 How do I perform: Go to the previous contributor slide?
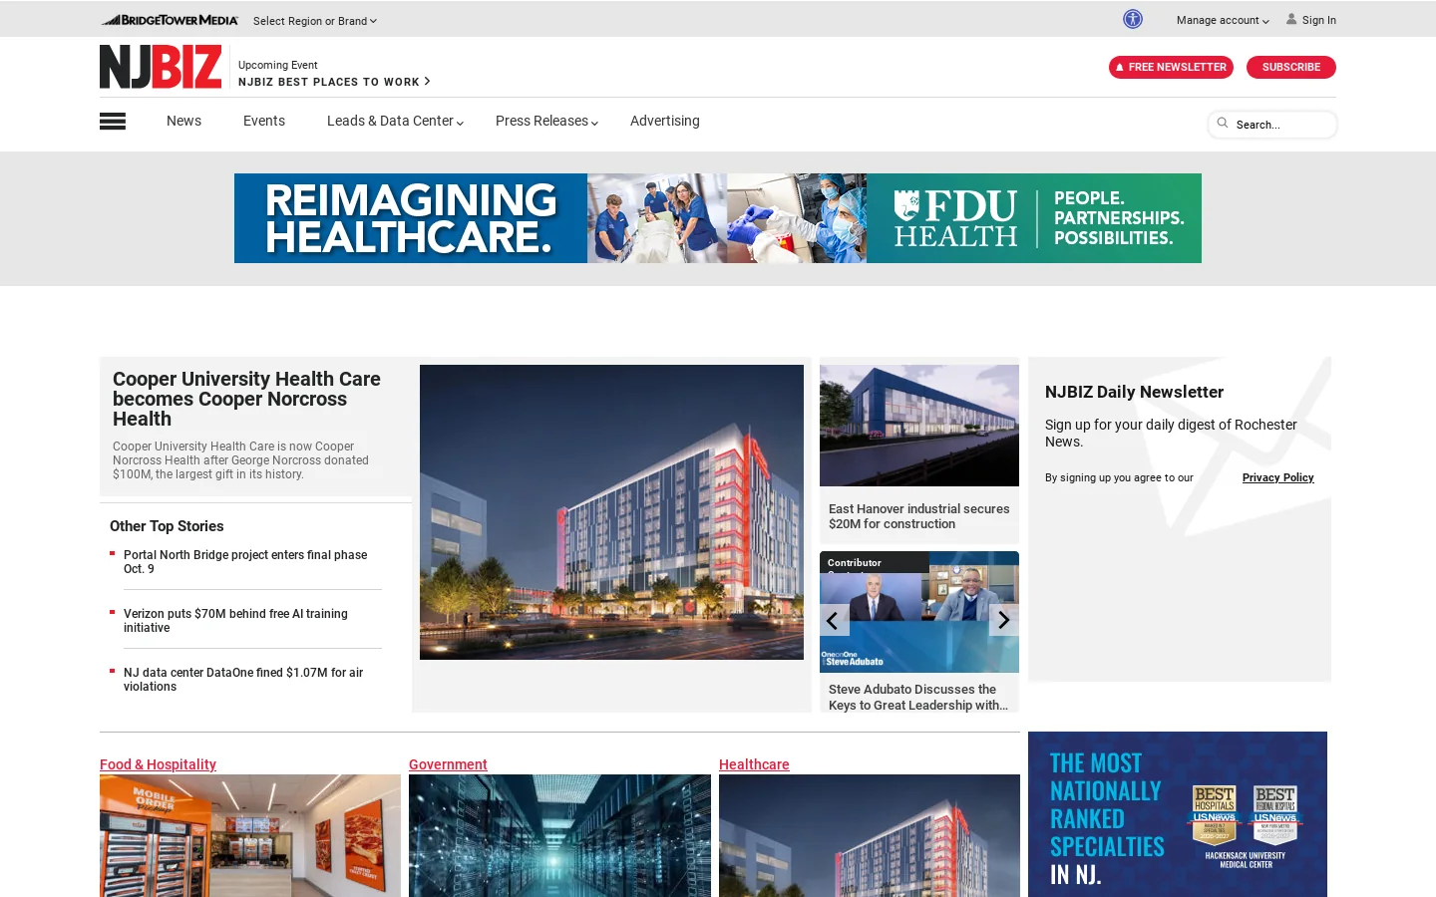834,620
